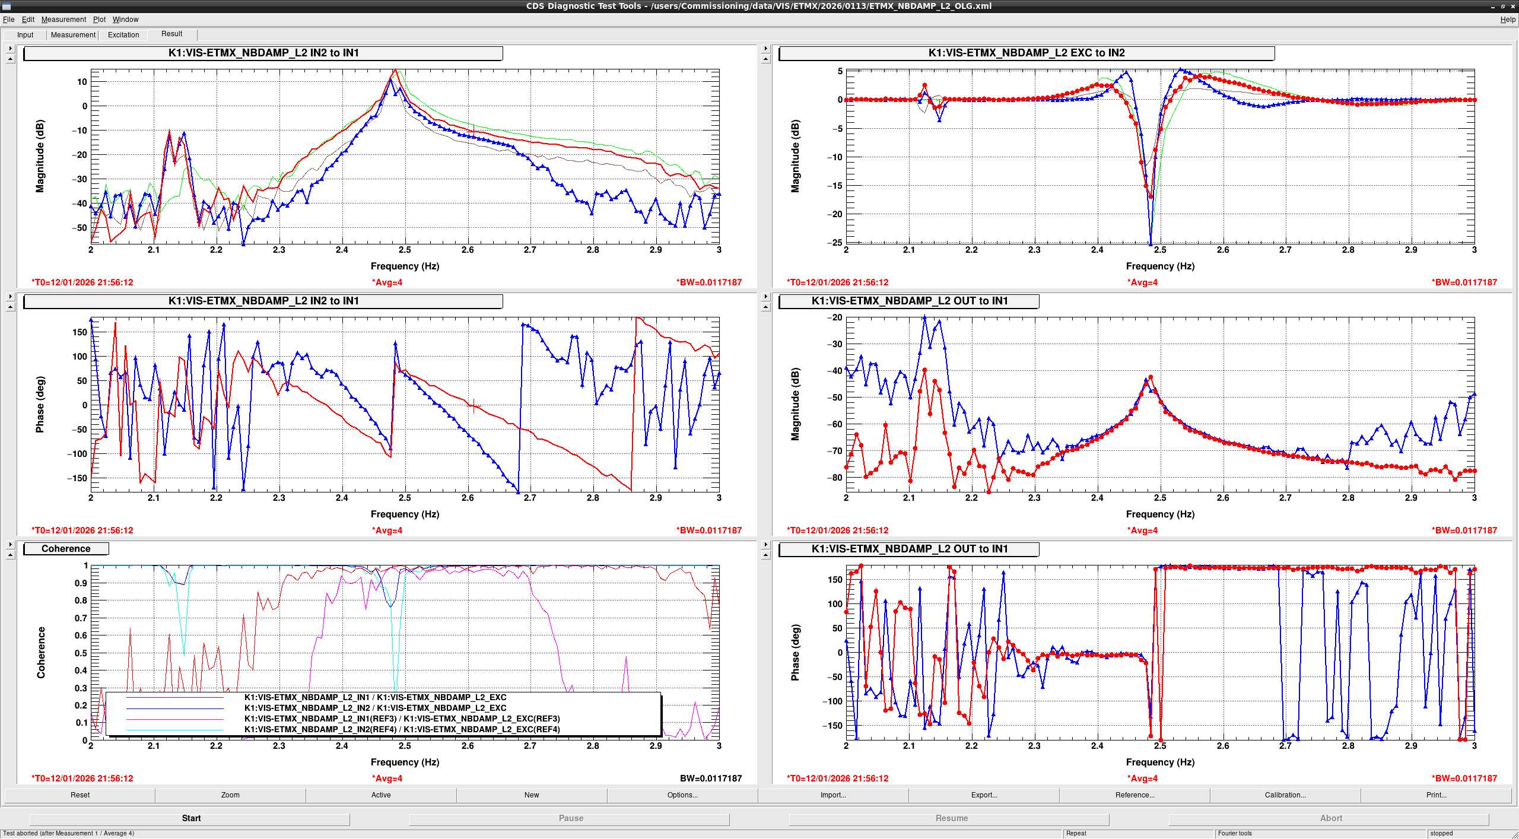Open the Plot menu

99,20
